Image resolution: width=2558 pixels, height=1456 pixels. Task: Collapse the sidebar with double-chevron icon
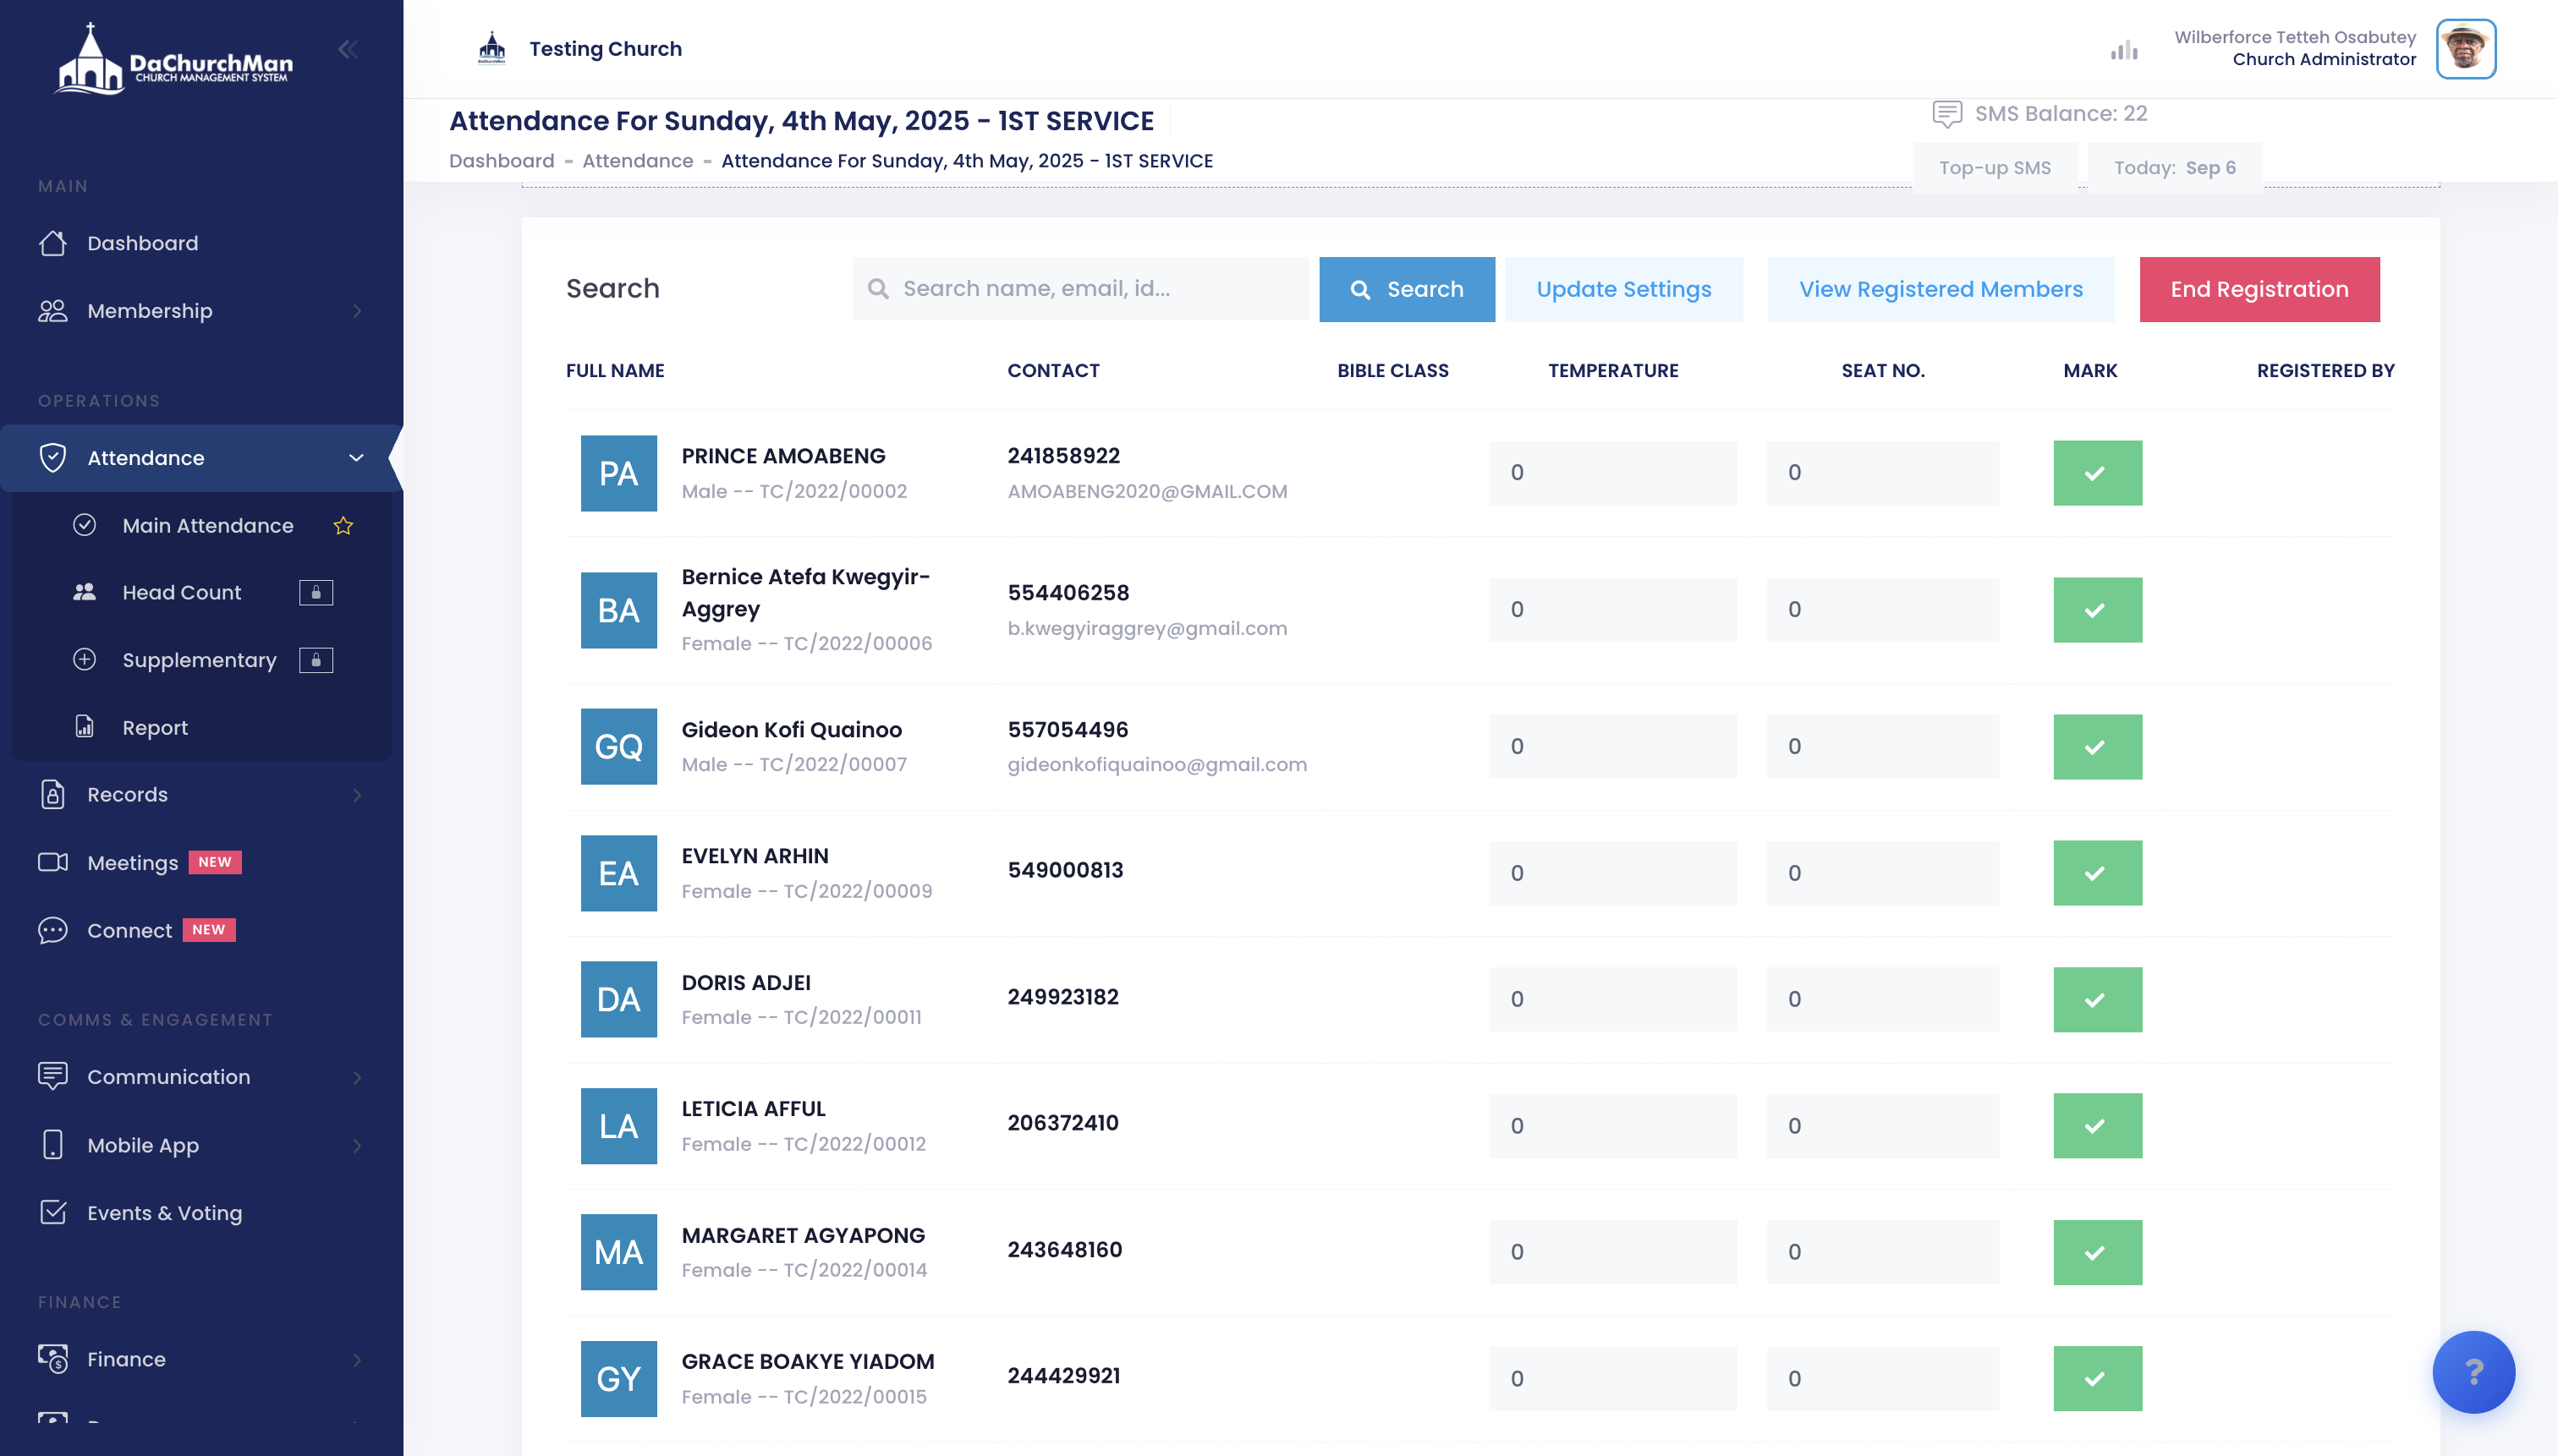coord(347,49)
